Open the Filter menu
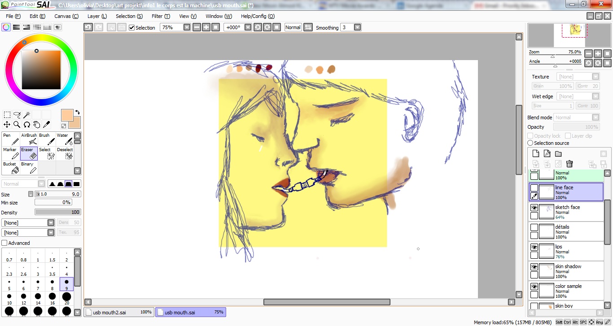This screenshot has height=326, width=613. tap(160, 16)
